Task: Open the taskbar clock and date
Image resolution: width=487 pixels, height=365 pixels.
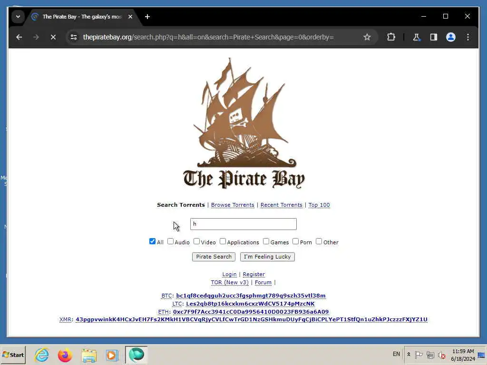Action: tap(463, 355)
